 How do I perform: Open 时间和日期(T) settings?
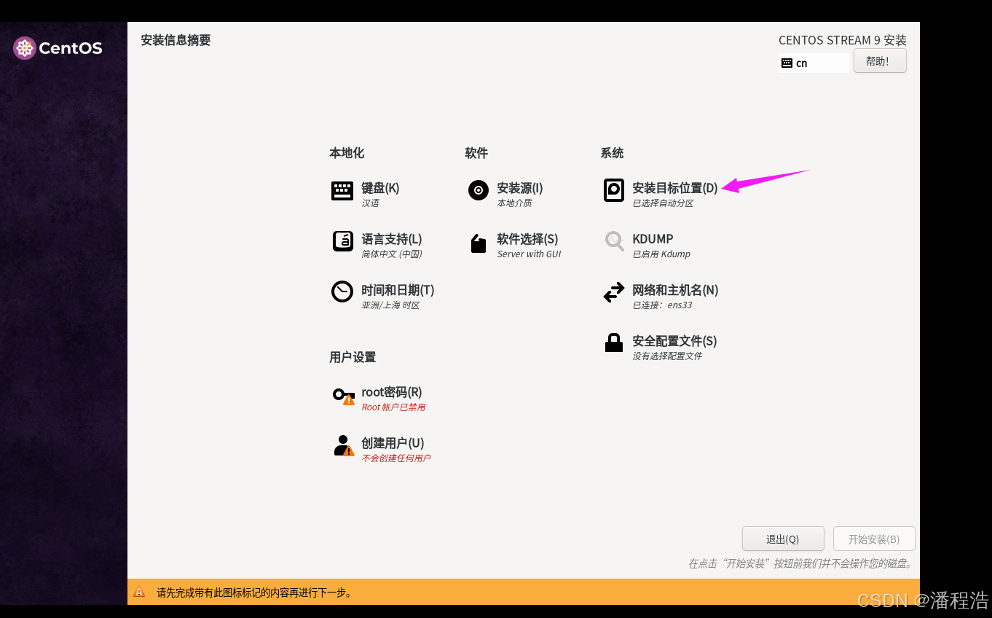pos(398,290)
